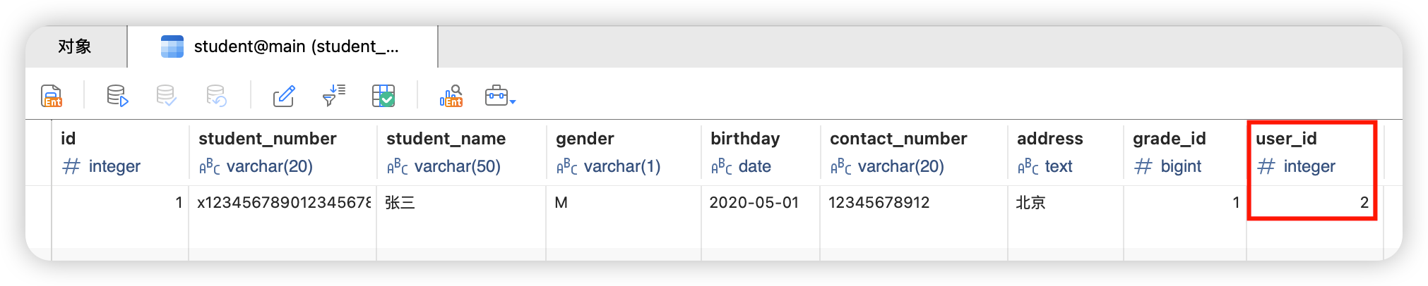
Task: Click the rollback transaction database icon
Action: (215, 95)
